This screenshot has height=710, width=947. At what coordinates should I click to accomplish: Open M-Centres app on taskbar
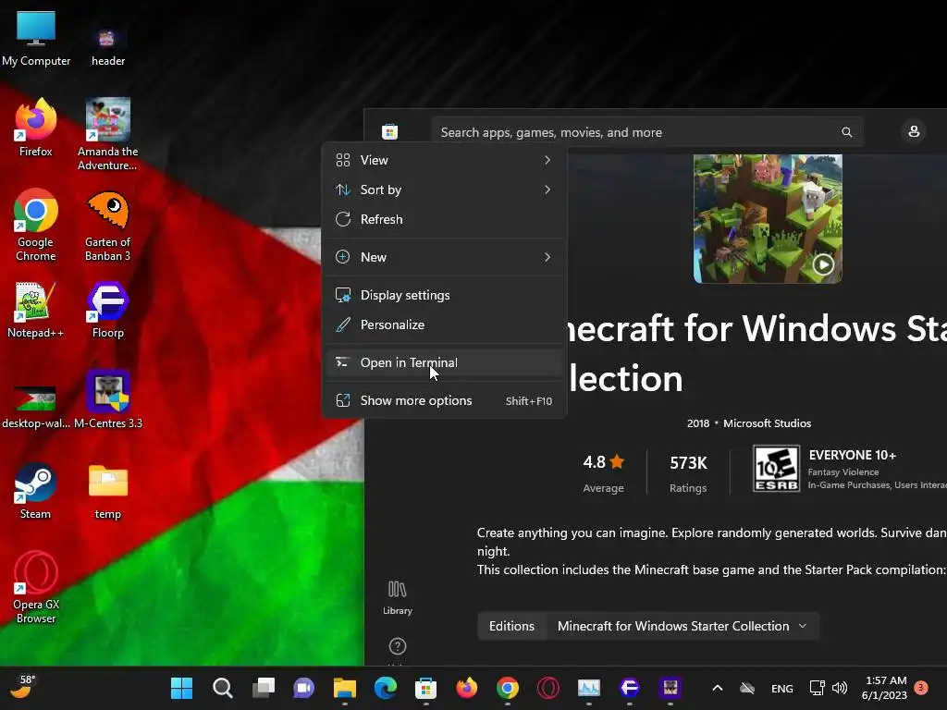(670, 688)
